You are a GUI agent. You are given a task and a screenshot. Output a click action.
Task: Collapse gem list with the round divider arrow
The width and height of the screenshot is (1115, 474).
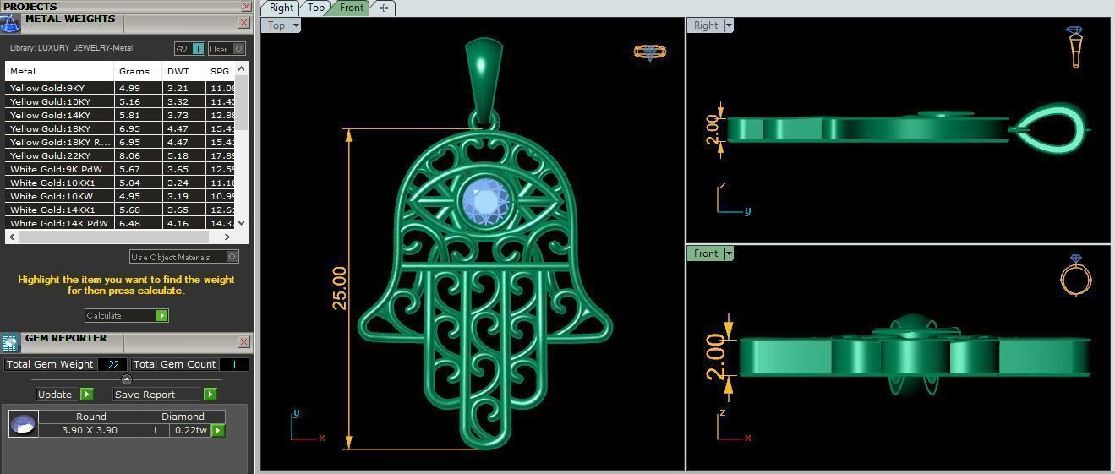coord(127,379)
